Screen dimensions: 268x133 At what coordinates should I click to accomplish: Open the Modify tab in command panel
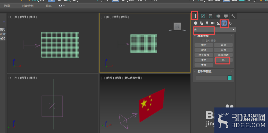[x=203, y=16]
